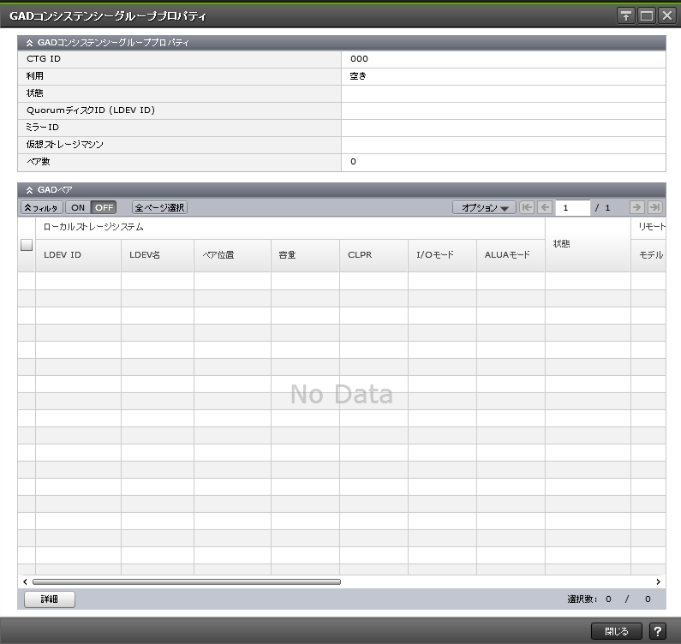This screenshot has width=681, height=644.
Task: Go to the last page icon
Action: click(x=654, y=207)
